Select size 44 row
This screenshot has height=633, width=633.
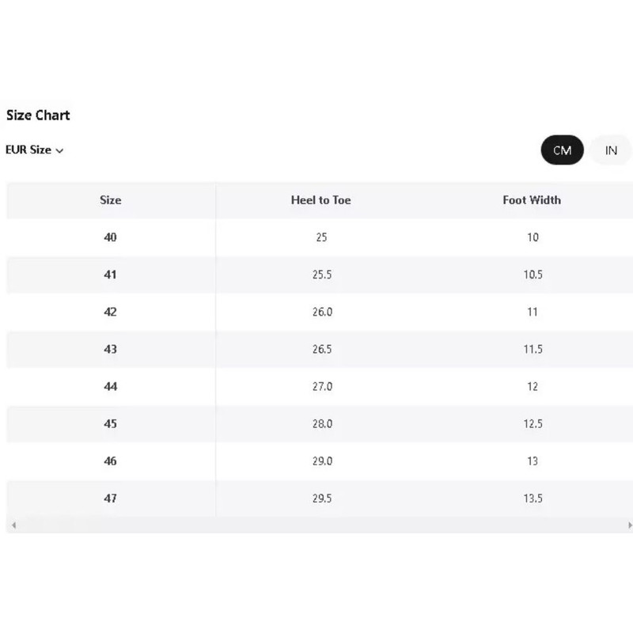pyautogui.click(x=320, y=387)
